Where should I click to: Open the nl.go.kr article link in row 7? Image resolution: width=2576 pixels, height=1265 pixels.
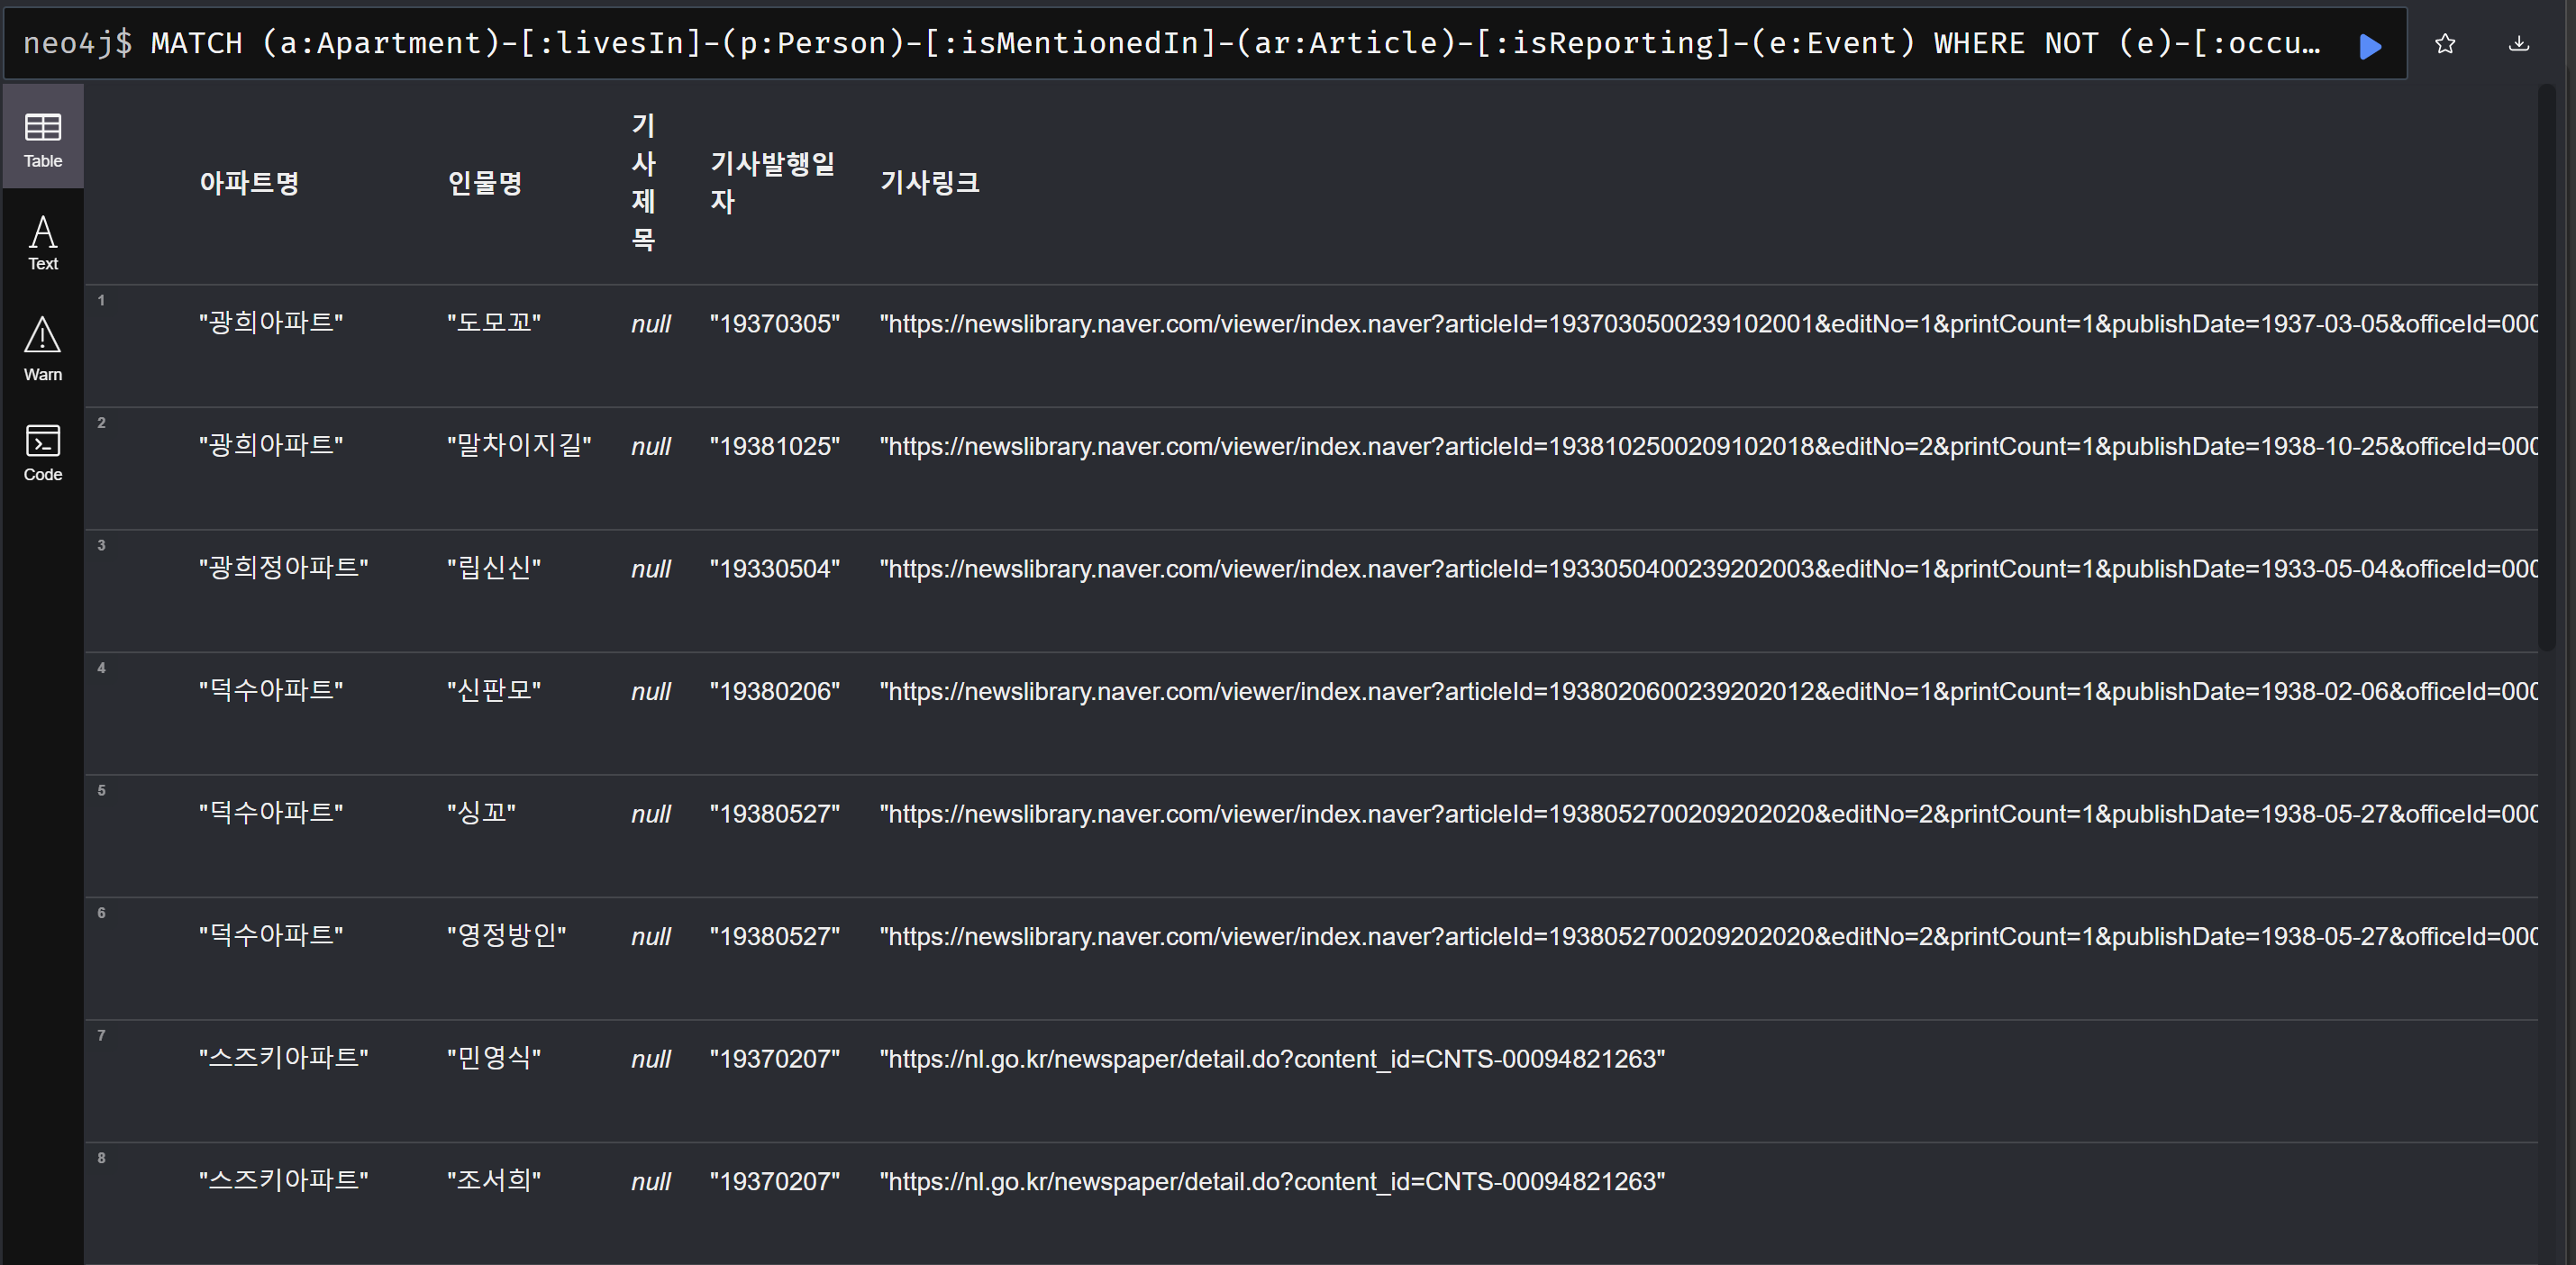point(1271,1058)
